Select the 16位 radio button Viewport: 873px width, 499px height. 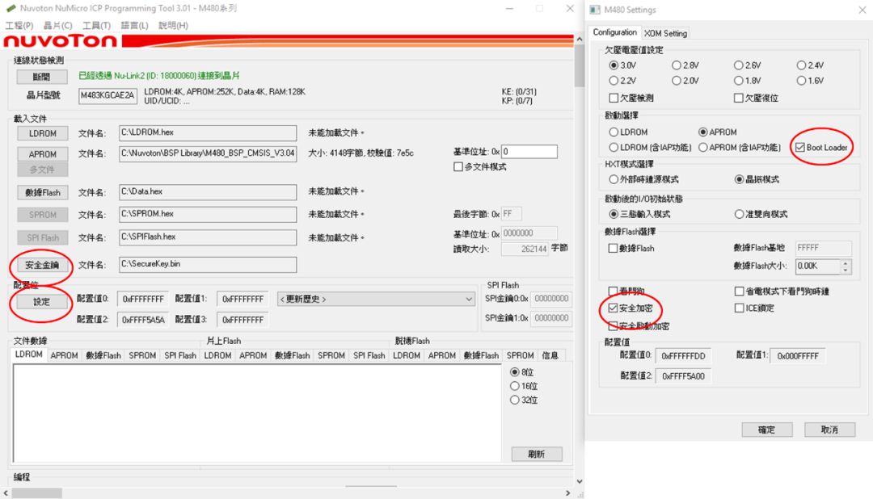pos(514,386)
